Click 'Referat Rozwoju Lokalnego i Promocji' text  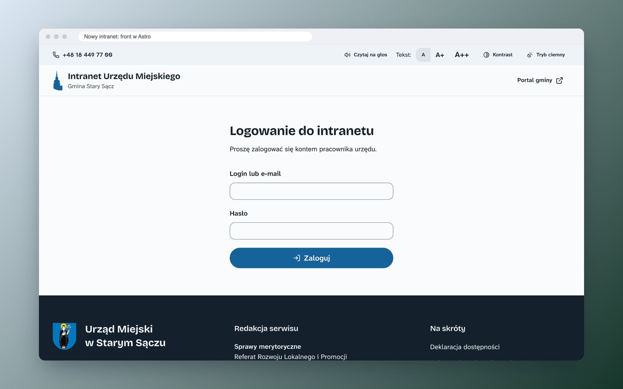291,357
